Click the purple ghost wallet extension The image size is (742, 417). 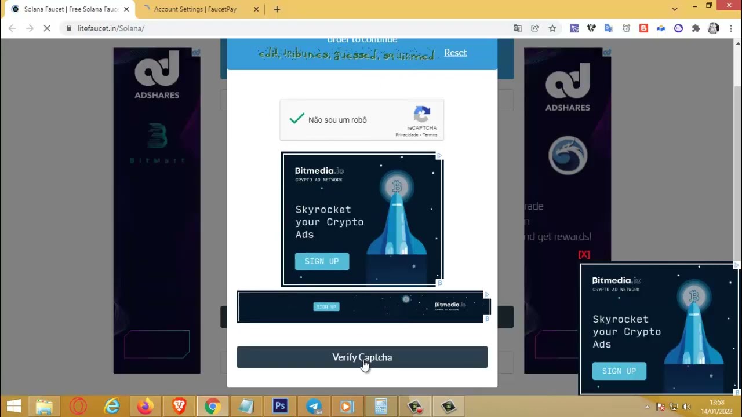(678, 28)
